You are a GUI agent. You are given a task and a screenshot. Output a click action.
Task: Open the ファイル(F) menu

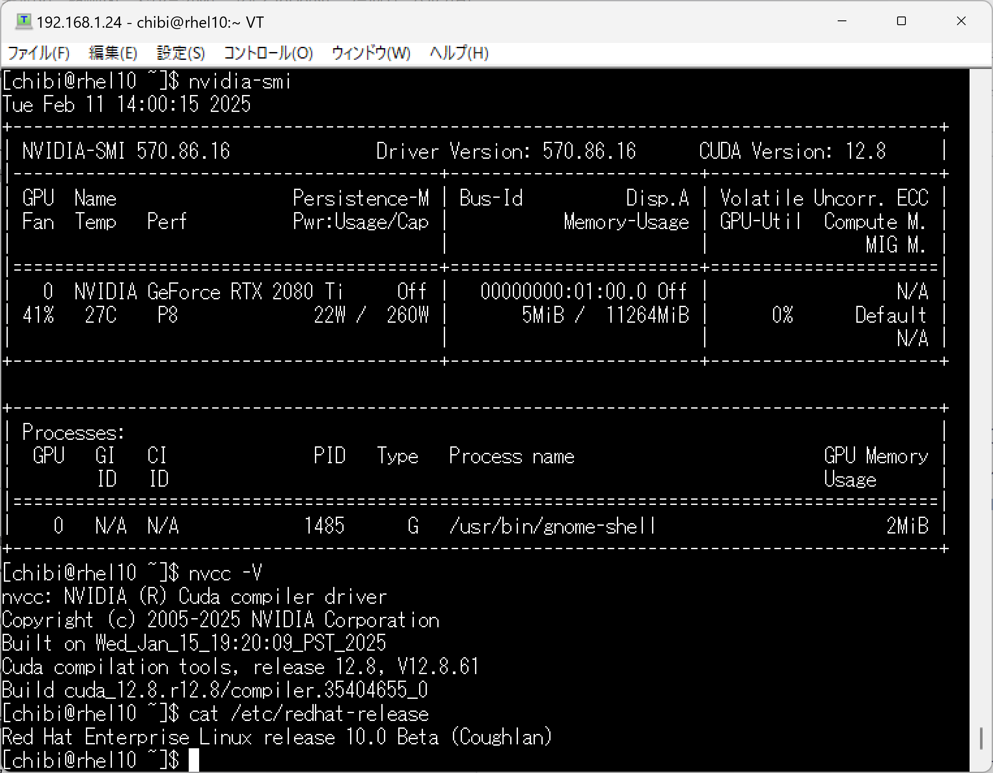coord(39,53)
